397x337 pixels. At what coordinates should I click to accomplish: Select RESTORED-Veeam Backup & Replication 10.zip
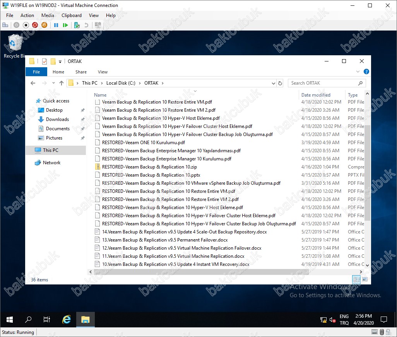[x=149, y=167]
